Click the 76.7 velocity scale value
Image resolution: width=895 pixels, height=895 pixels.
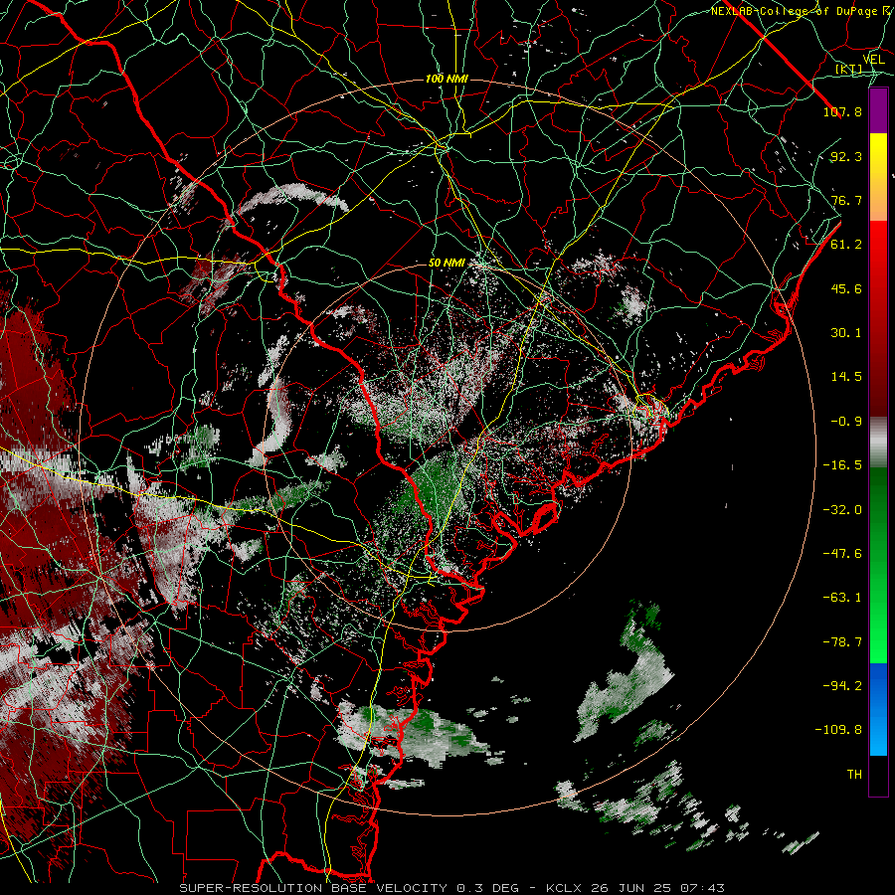coord(846,200)
